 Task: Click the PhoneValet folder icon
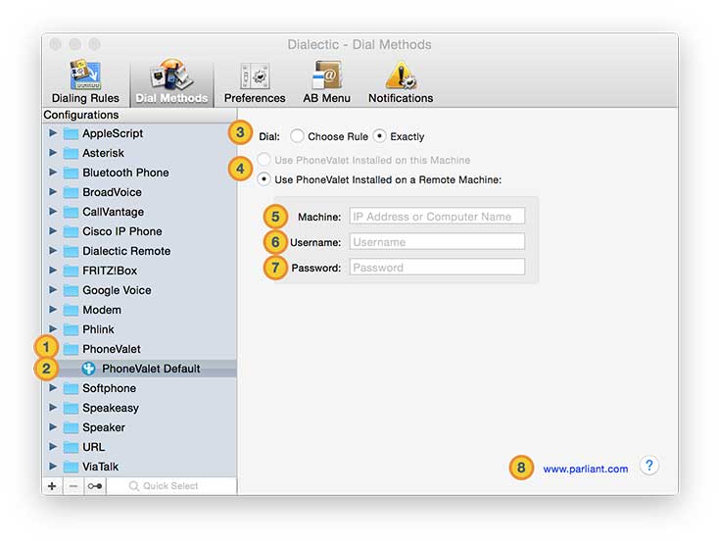[x=71, y=350]
